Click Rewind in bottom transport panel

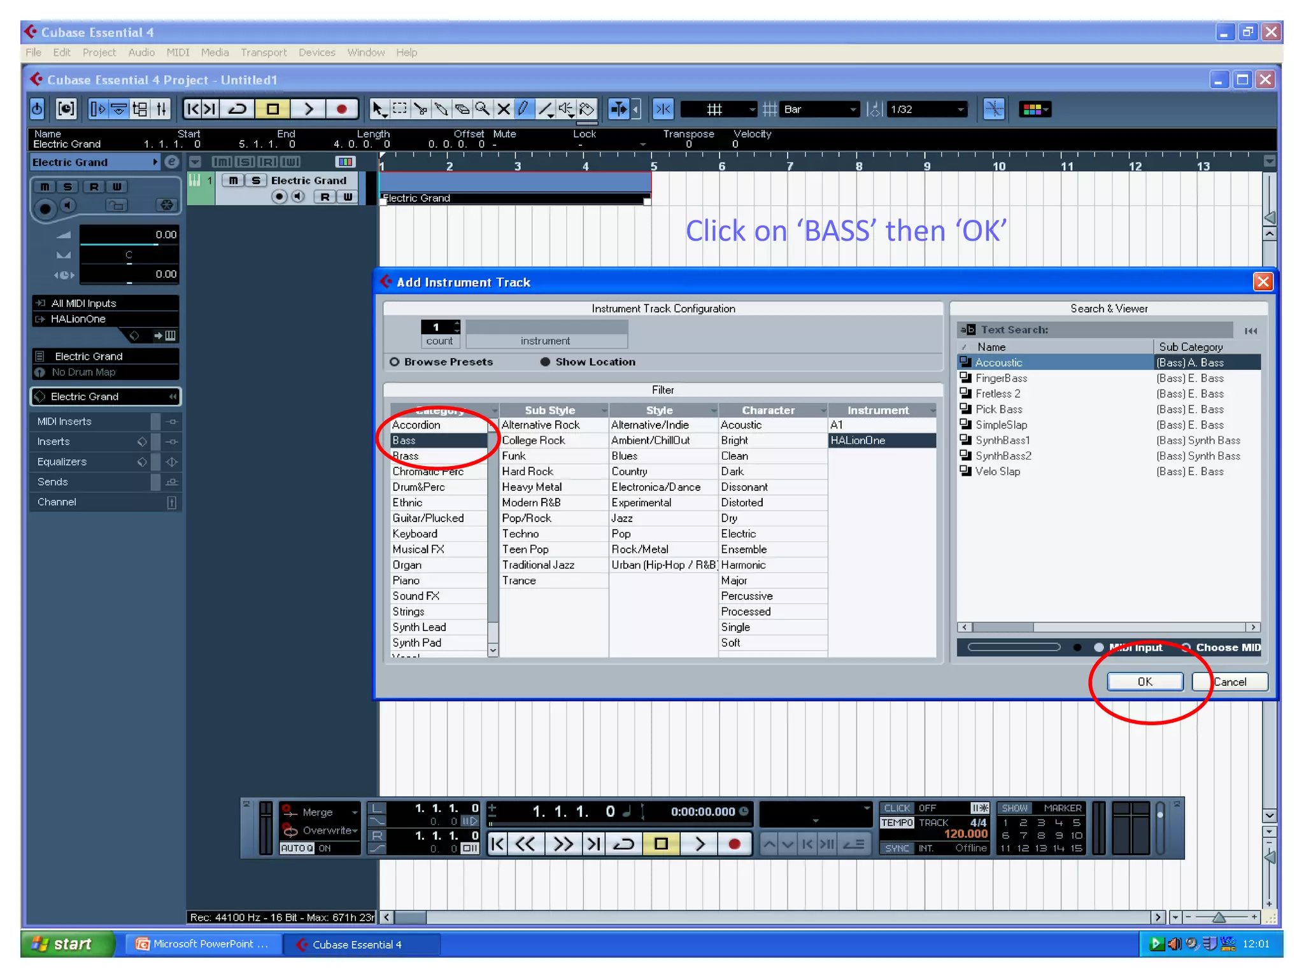526,844
